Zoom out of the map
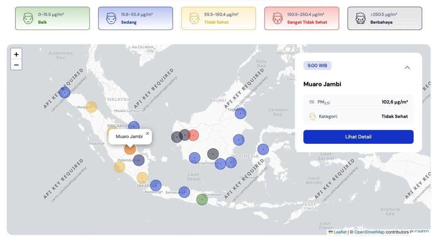 16,65
